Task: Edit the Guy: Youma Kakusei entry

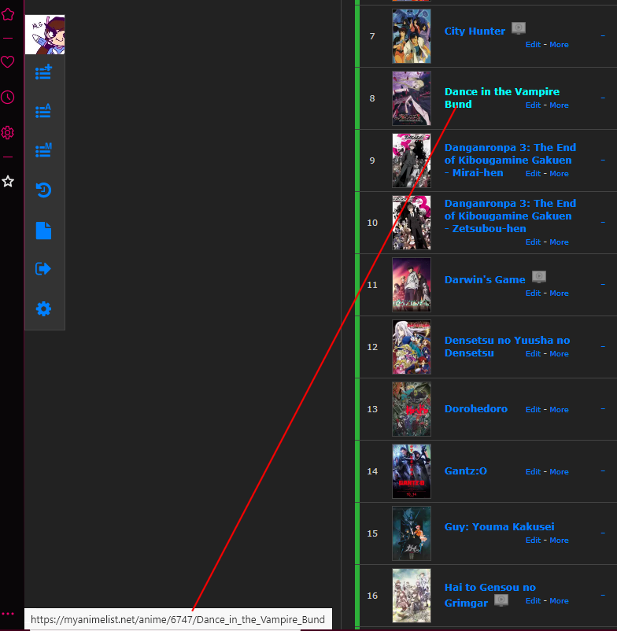Action: point(533,541)
